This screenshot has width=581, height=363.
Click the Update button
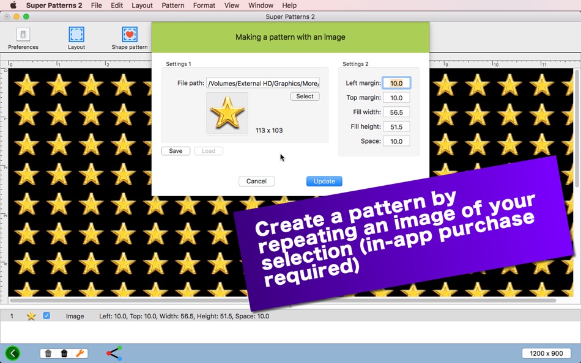(x=324, y=181)
